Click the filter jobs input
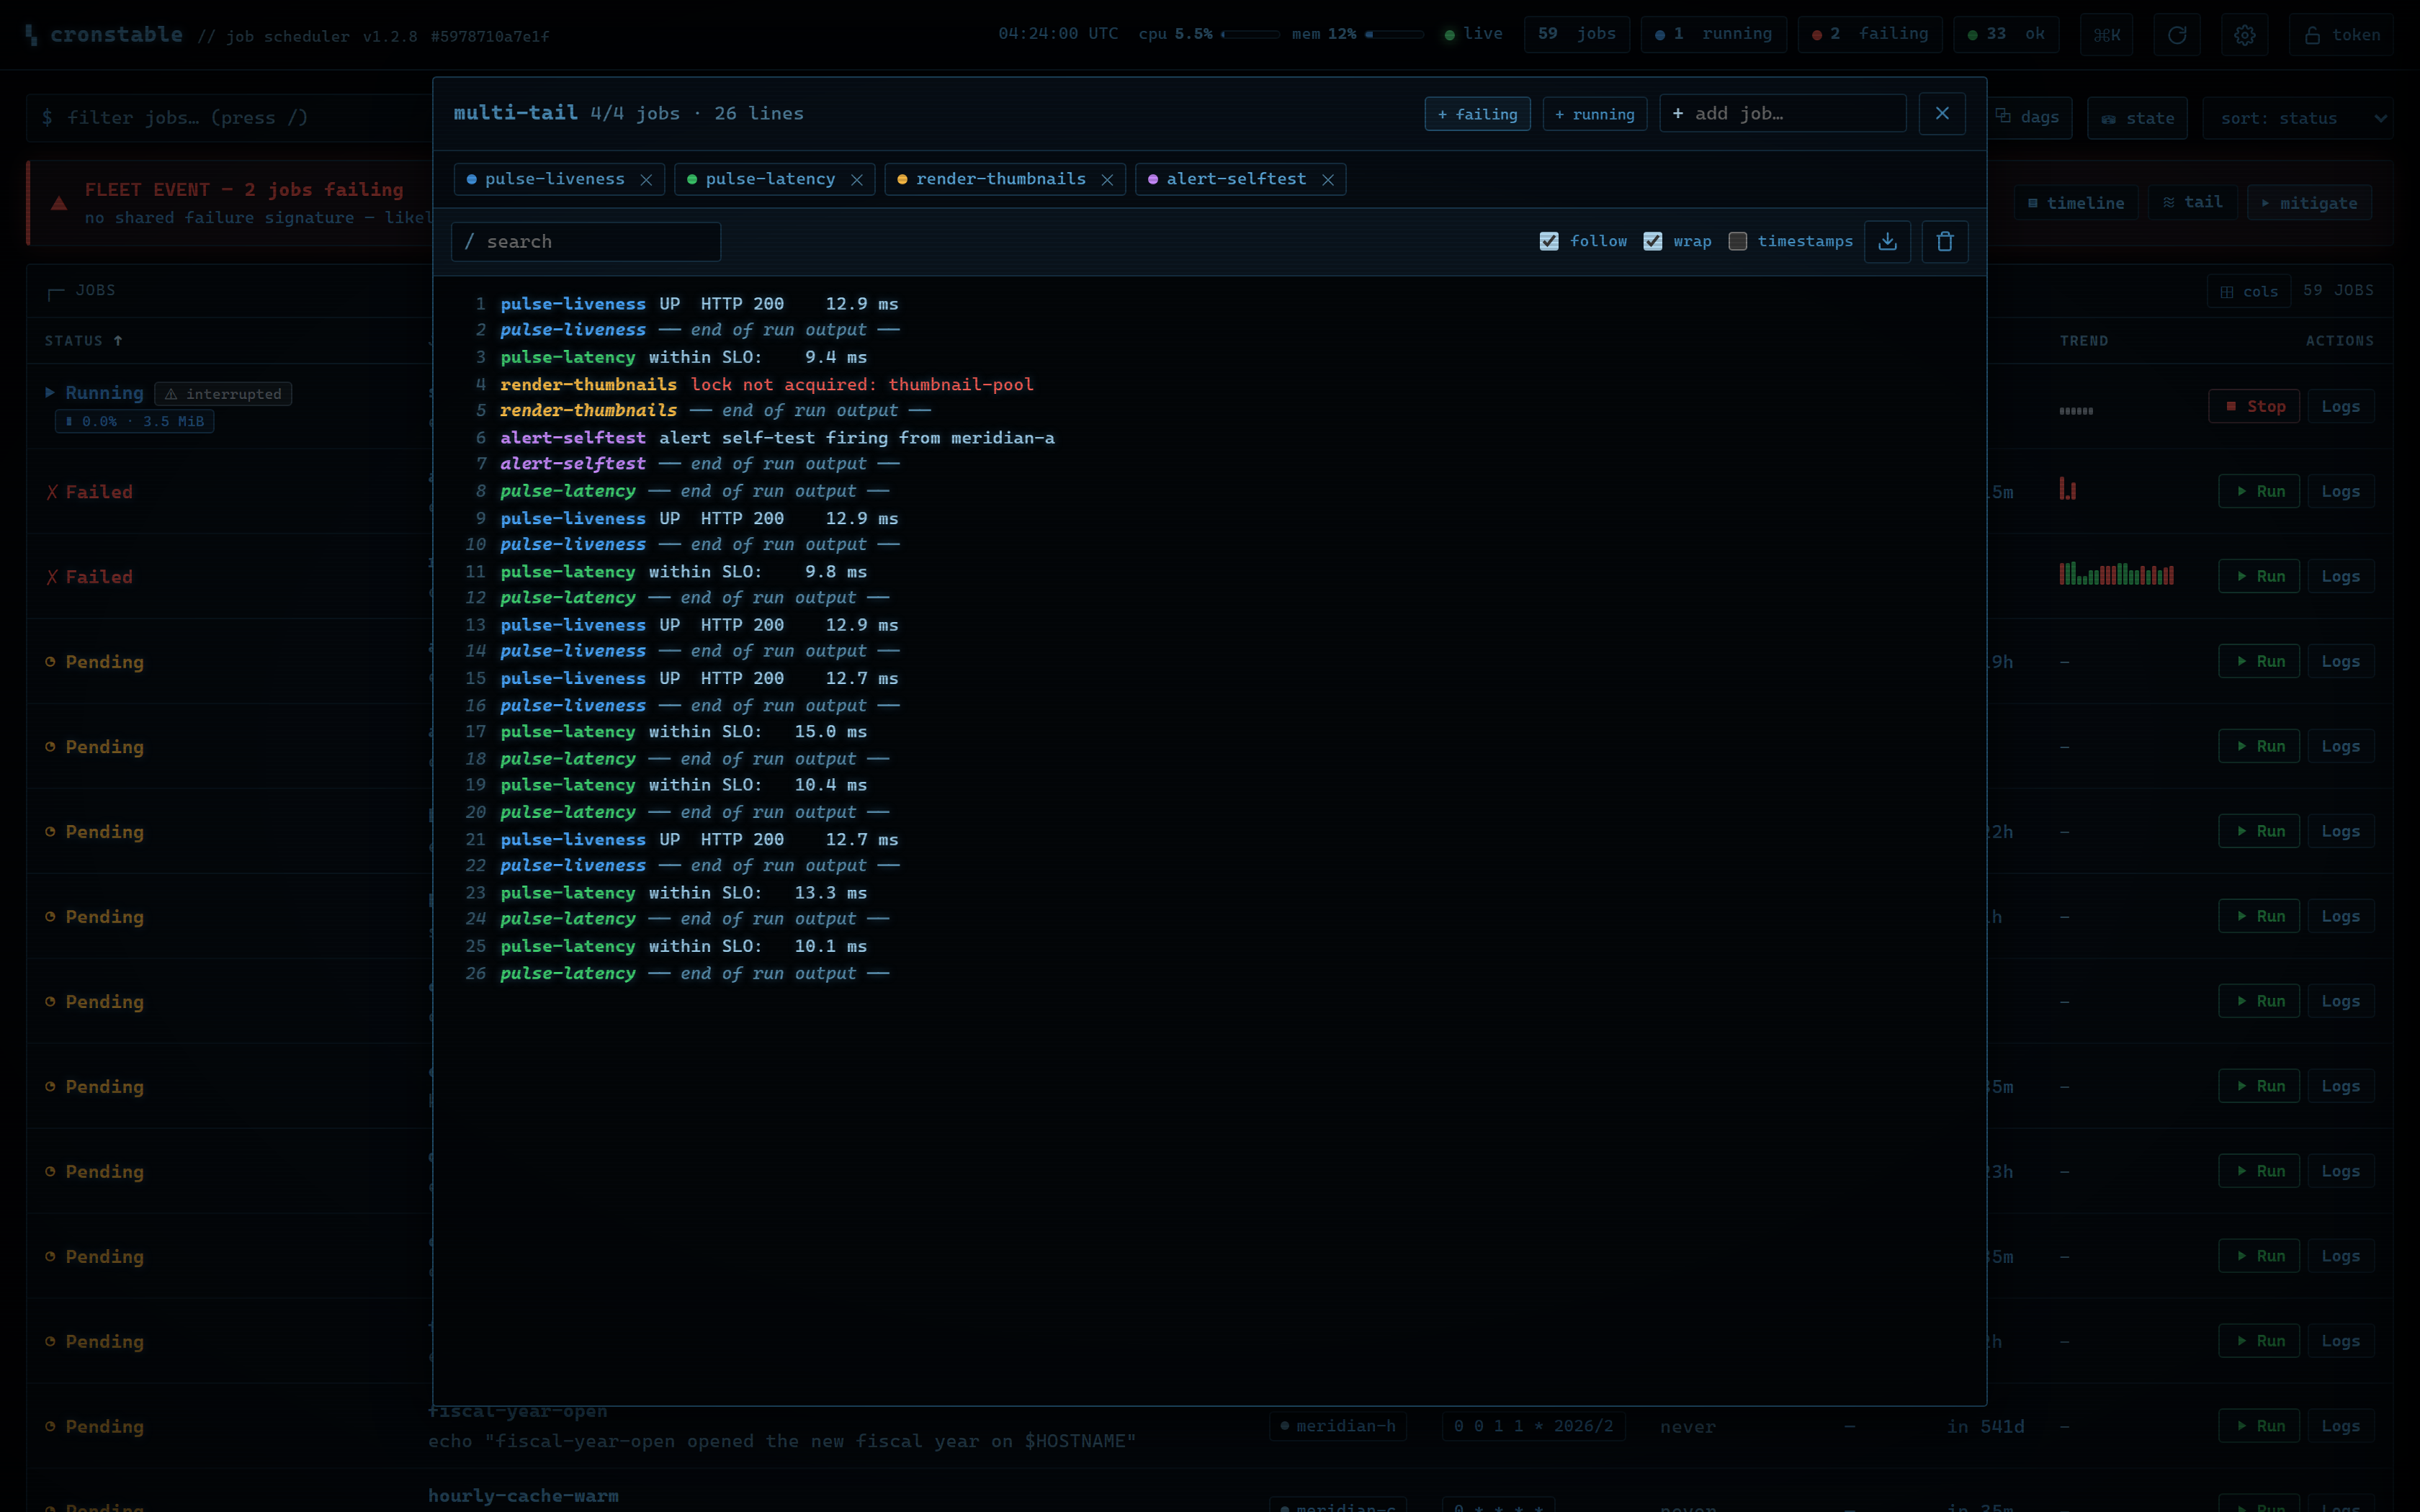The height and width of the screenshot is (1512, 2420). [230, 117]
